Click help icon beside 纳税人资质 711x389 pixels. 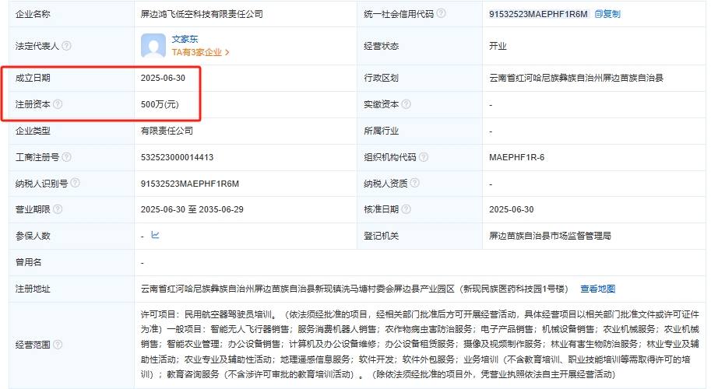pos(415,183)
